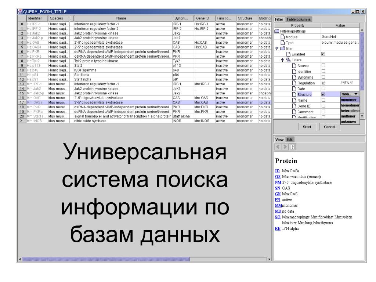Click the filter panel scroll up arrow
The height and width of the screenshot is (282, 376).
click(x=362, y=30)
